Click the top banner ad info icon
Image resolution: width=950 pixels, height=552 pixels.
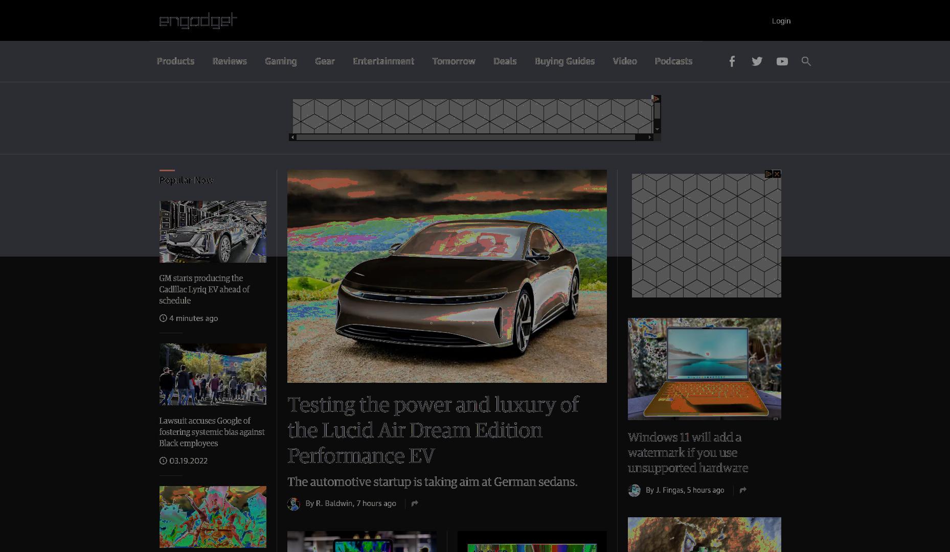(x=656, y=99)
